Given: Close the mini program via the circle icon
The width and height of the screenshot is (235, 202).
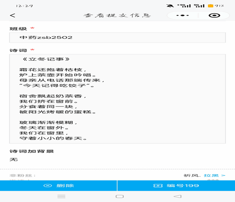Looking at the screenshot, I should [x=214, y=16].
